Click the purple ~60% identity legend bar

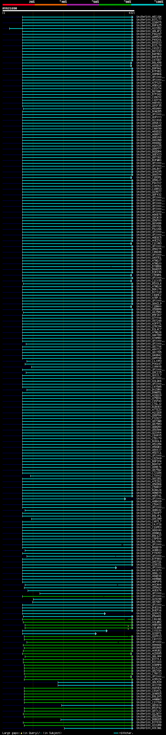coord(83,5)
